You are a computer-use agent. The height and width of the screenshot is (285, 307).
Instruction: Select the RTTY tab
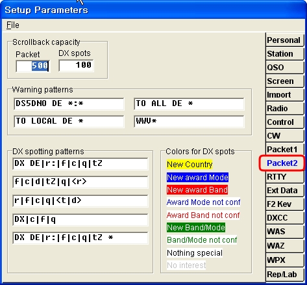click(x=284, y=177)
